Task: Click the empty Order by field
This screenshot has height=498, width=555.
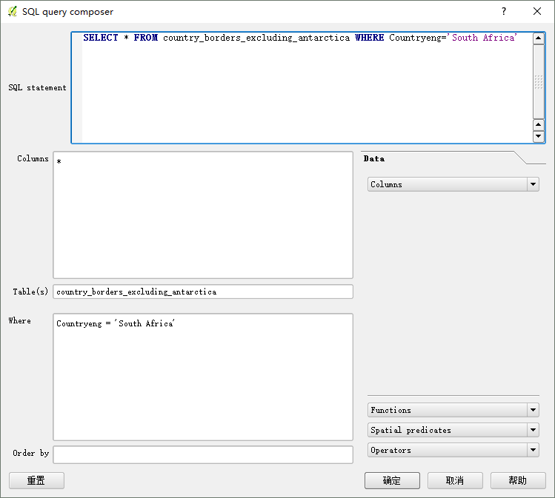Action: (203, 454)
